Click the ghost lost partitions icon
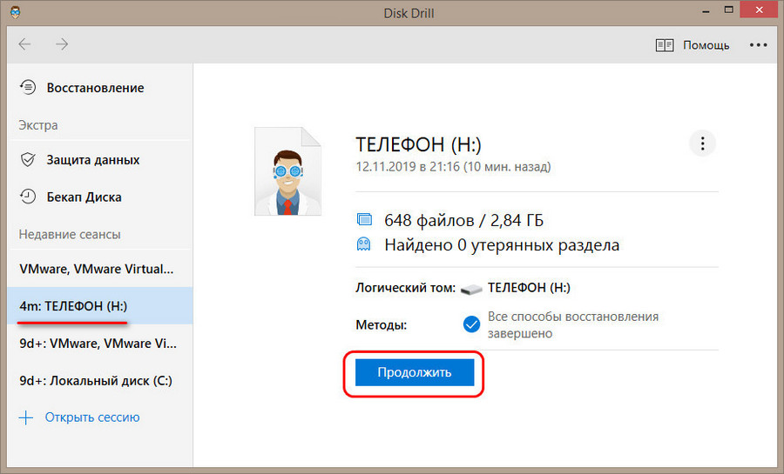 363,244
